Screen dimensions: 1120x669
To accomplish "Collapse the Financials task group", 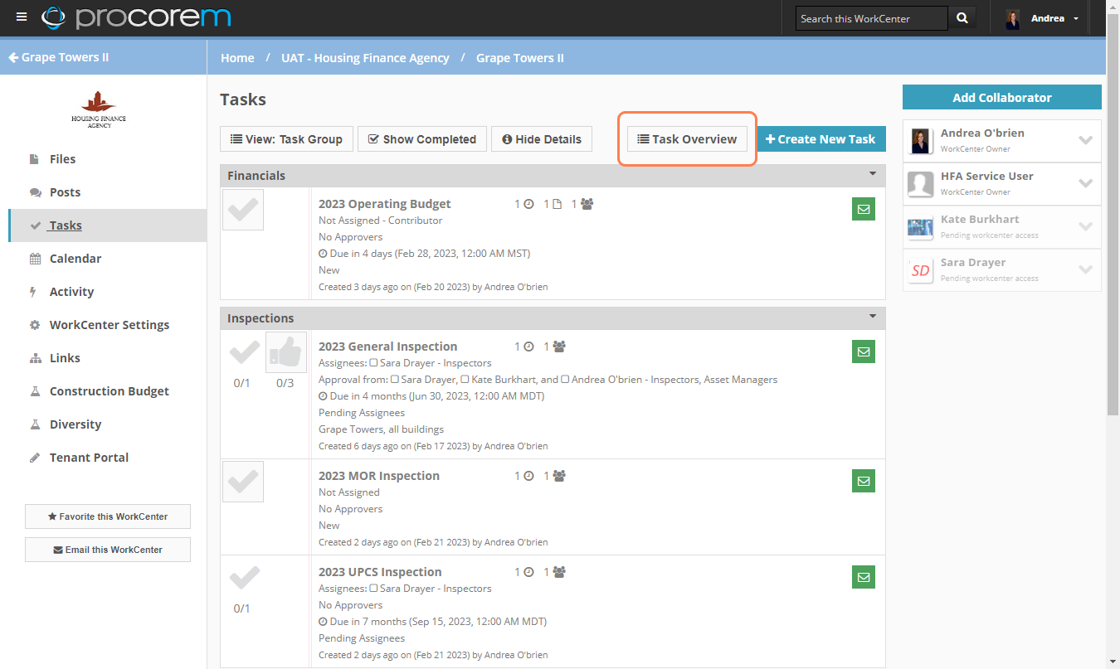I will click(x=872, y=174).
